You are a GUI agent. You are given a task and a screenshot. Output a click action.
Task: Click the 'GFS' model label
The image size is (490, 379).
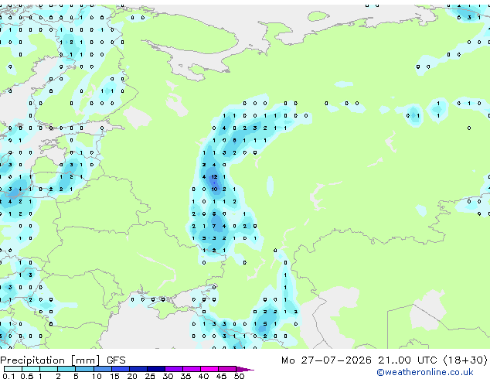(x=116, y=360)
